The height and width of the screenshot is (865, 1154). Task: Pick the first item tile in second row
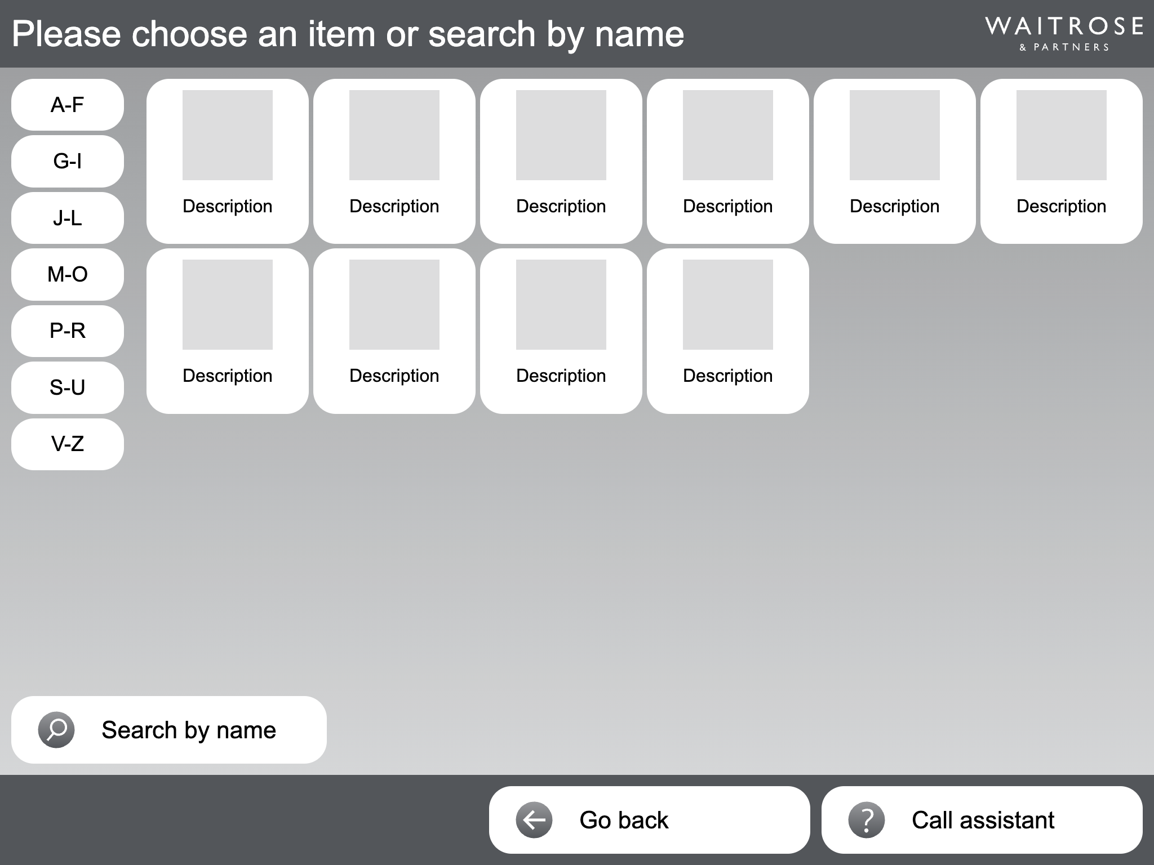click(228, 331)
